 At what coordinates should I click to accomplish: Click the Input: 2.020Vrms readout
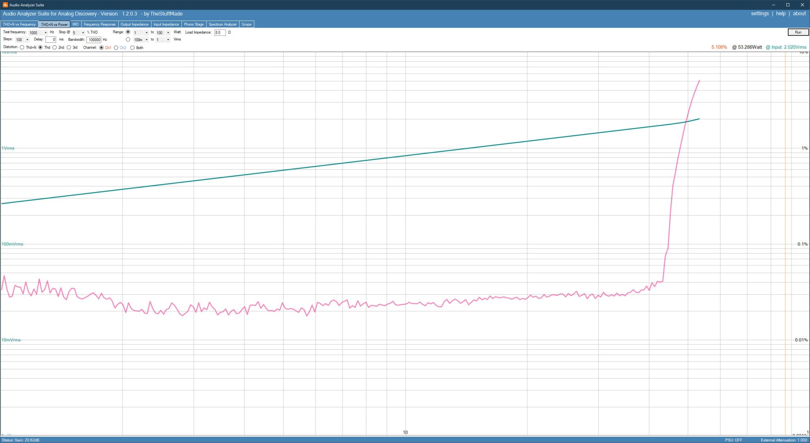[x=786, y=47]
